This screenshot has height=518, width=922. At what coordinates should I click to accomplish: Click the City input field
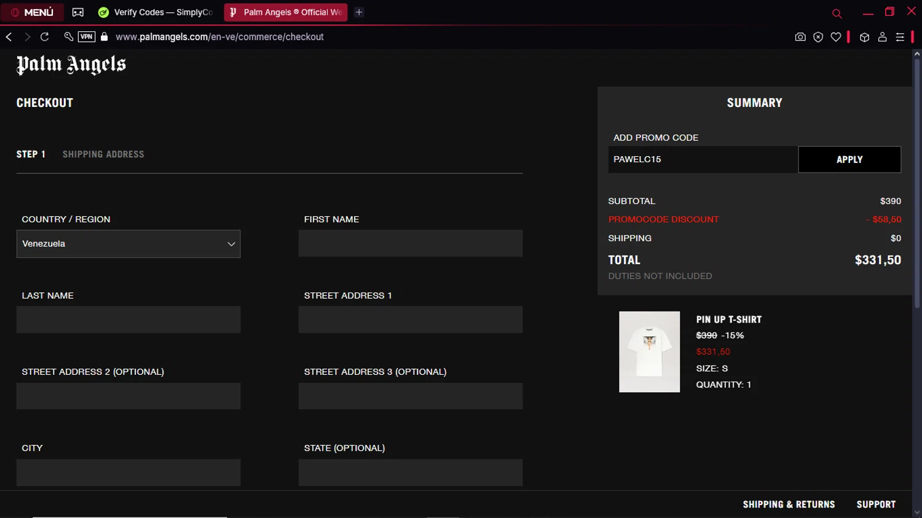128,473
